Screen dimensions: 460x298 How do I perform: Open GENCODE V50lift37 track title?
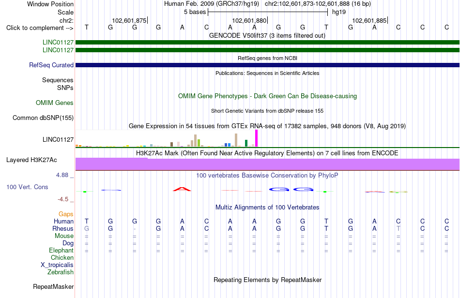pos(267,36)
